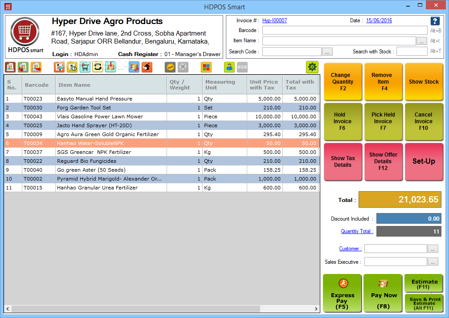Click the gray X circle toolbar icon
449x318 pixels.
click(x=183, y=67)
